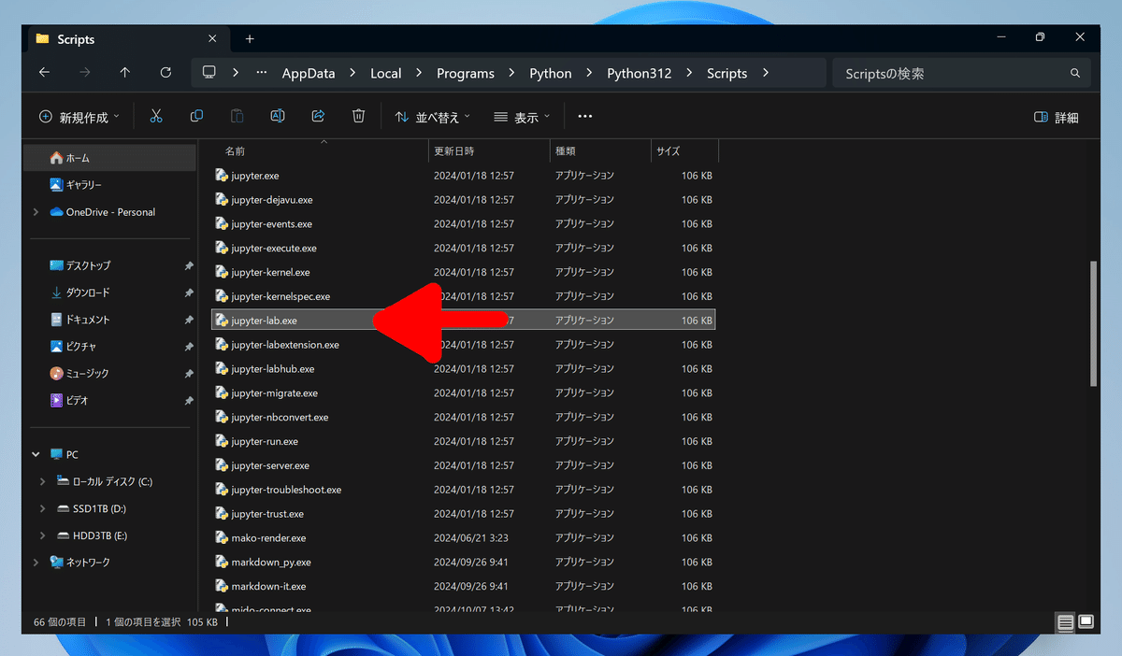Collapse the PC tree node
The height and width of the screenshot is (656, 1122).
pos(36,455)
